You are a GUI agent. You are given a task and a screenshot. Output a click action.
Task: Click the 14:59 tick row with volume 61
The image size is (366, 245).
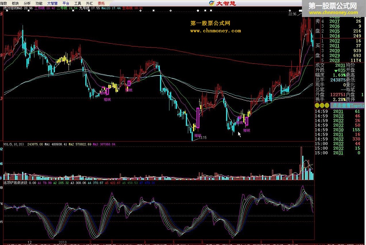tap(338, 112)
